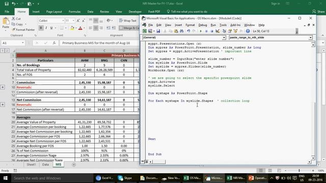Toggle Design Mode icon in VBA toolbar

(218, 31)
